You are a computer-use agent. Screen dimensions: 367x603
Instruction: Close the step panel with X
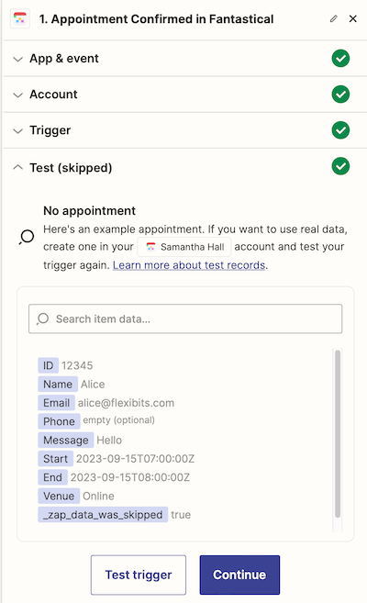pyautogui.click(x=353, y=19)
